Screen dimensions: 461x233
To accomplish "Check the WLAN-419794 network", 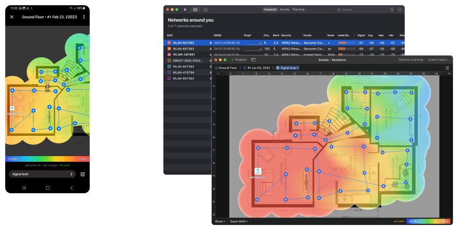I will tap(169, 73).
